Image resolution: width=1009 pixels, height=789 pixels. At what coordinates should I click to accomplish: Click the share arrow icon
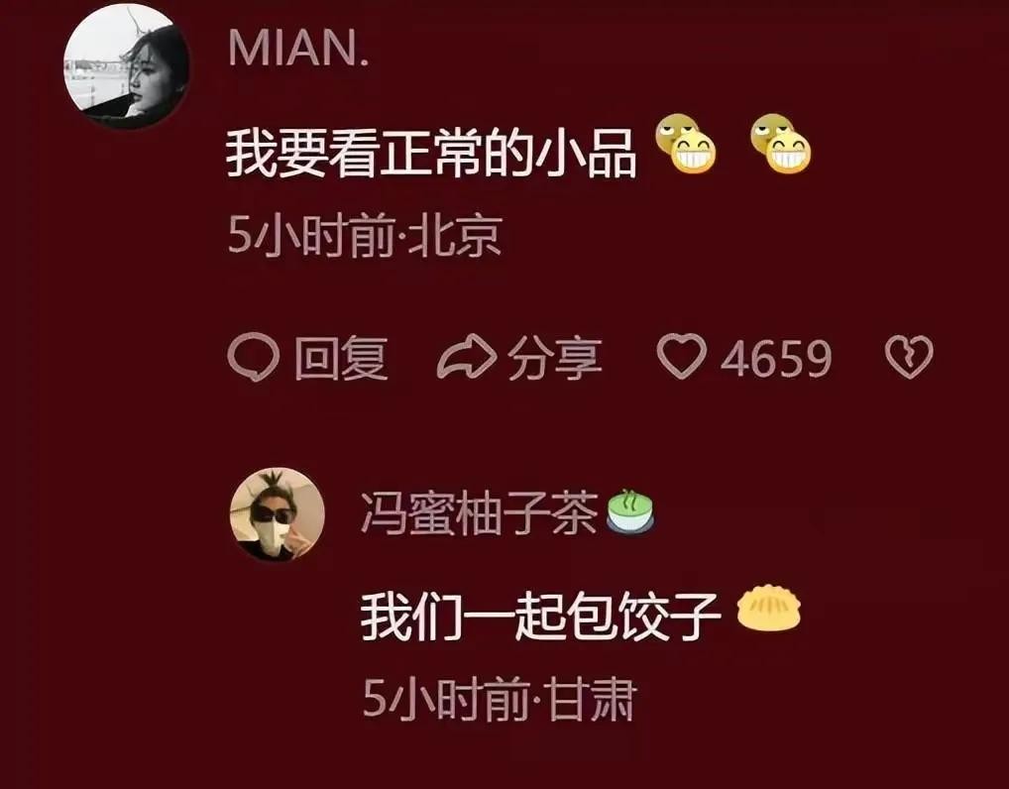(467, 357)
